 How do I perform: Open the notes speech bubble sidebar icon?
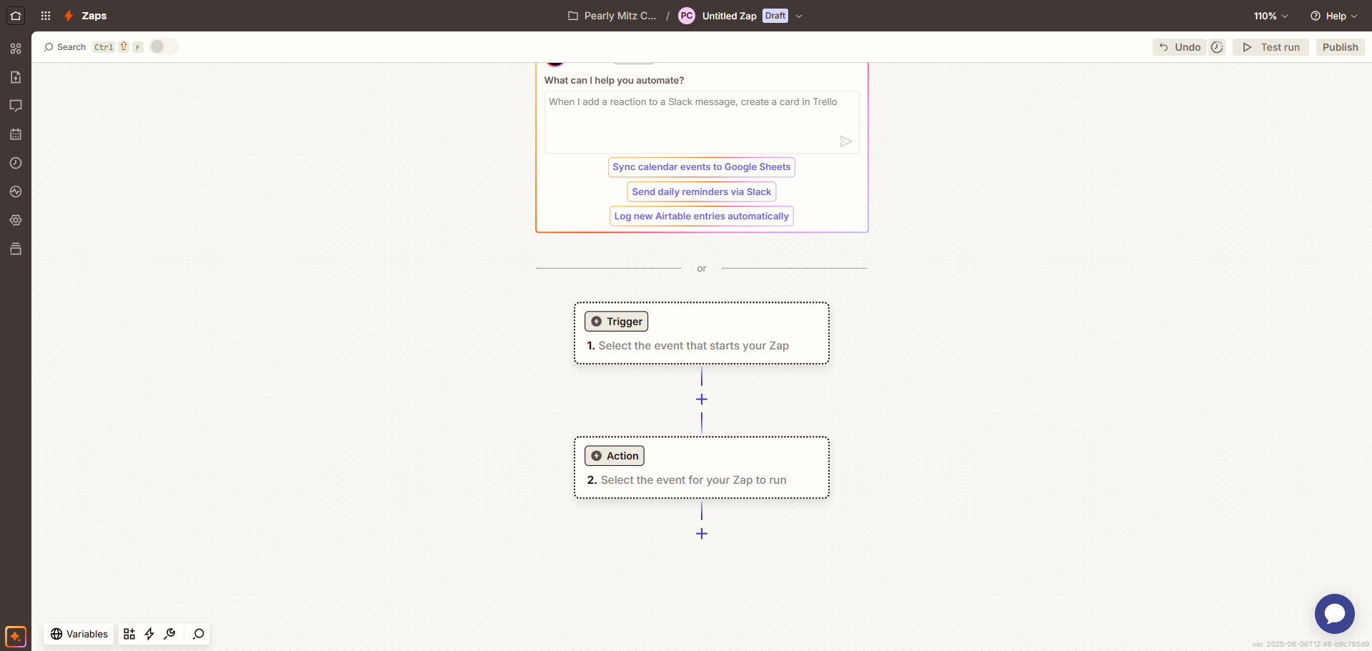point(16,106)
